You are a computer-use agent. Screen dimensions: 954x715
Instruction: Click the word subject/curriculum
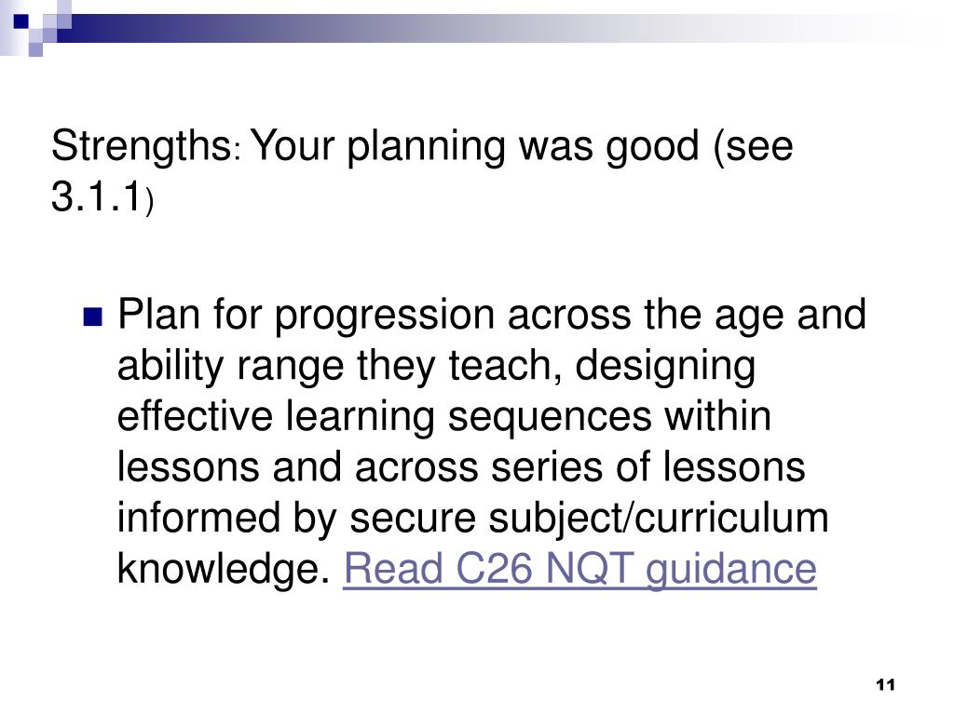click(659, 519)
